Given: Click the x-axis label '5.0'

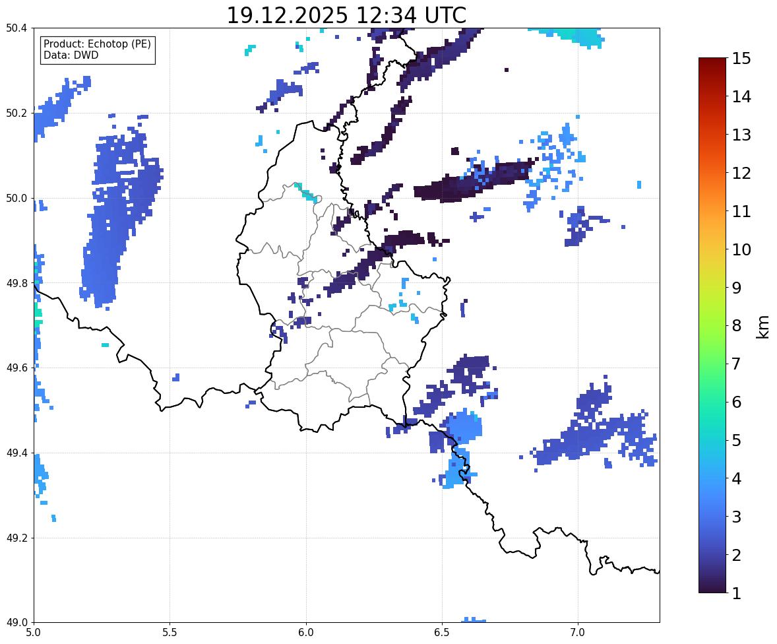Looking at the screenshot, I should point(34,633).
